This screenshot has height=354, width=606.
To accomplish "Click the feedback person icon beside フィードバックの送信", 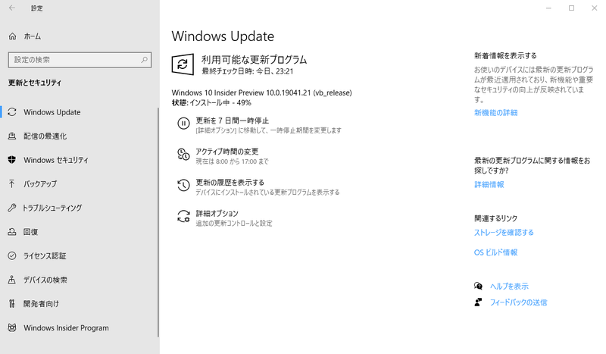I will click(x=478, y=302).
